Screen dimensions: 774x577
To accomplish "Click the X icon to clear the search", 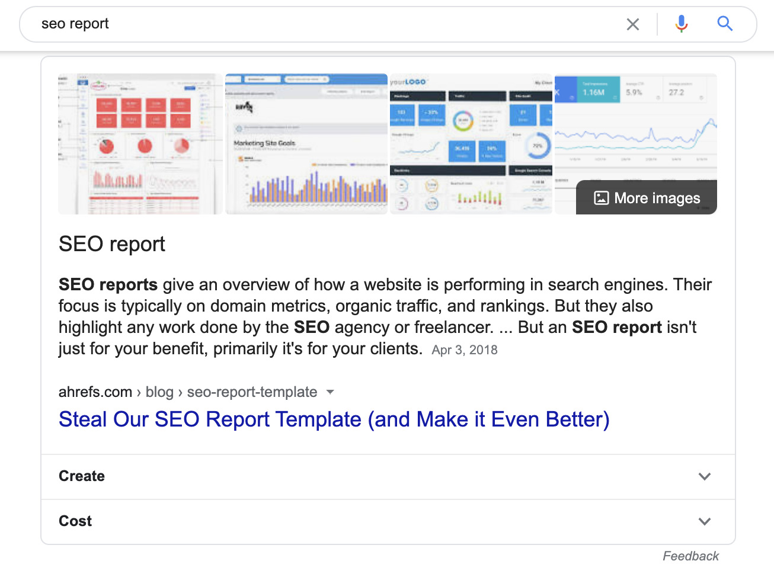I will 633,24.
